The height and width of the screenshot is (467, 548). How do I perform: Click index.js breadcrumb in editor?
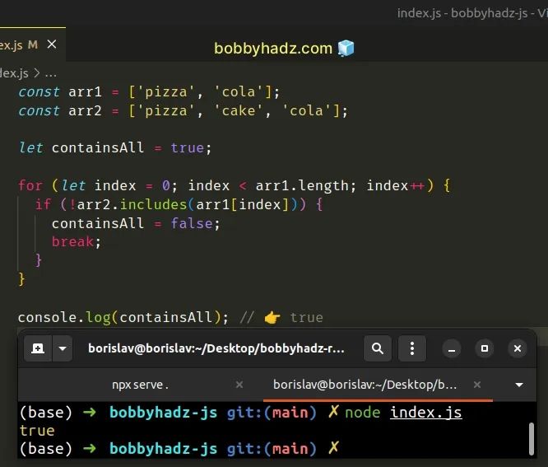[x=14, y=73]
